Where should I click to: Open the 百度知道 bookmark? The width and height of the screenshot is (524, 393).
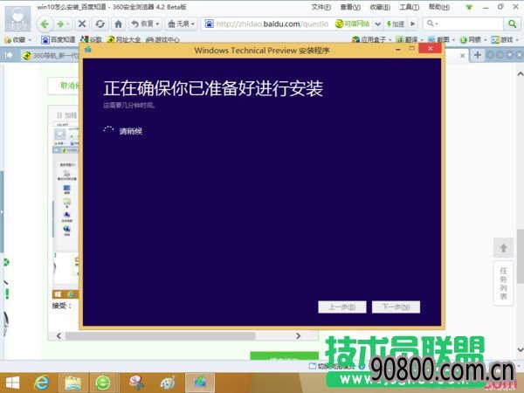coord(59,40)
